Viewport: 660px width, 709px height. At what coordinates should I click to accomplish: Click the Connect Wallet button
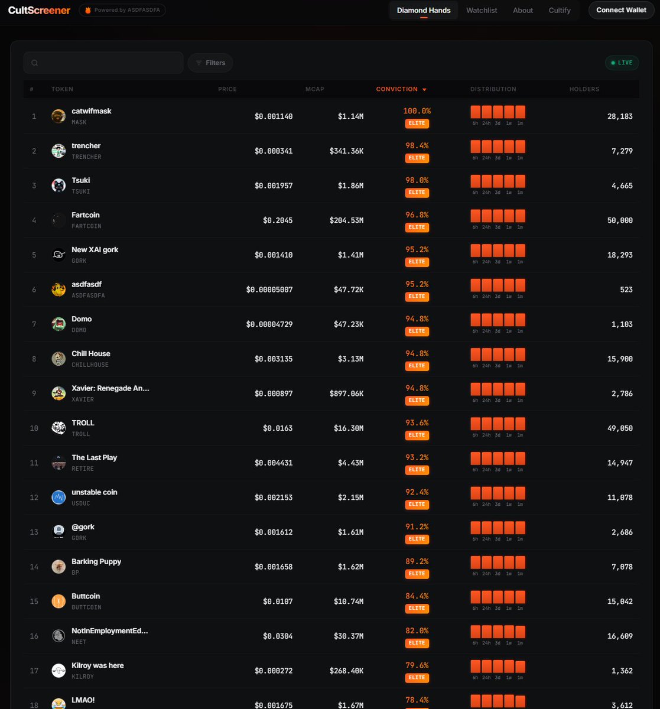[621, 10]
